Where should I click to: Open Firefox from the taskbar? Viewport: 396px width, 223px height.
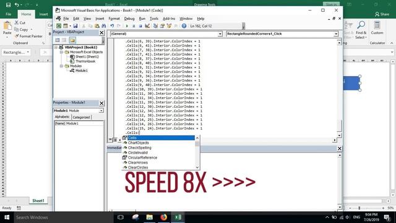(163, 217)
